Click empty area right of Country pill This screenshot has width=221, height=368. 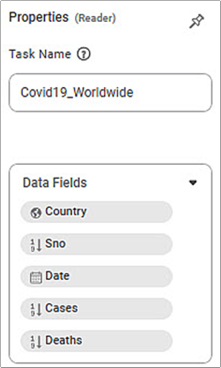(192, 212)
